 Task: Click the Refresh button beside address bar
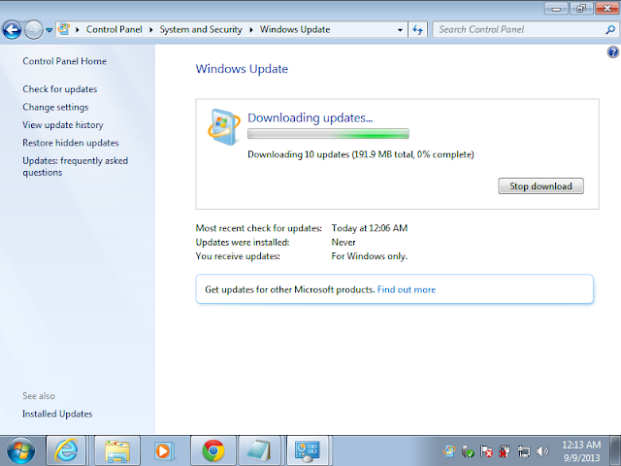418,30
